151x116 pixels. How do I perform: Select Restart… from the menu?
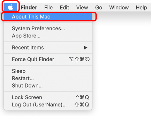click(x=48, y=78)
